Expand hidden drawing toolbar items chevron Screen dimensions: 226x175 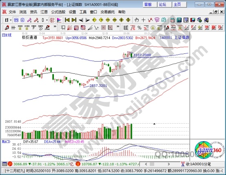pos(55,27)
